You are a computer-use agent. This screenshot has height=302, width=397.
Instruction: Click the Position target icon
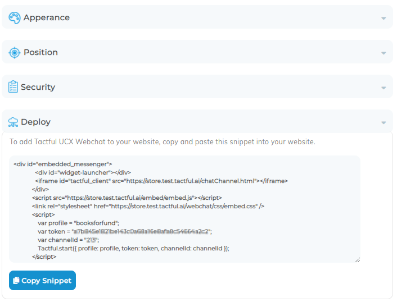(15, 53)
